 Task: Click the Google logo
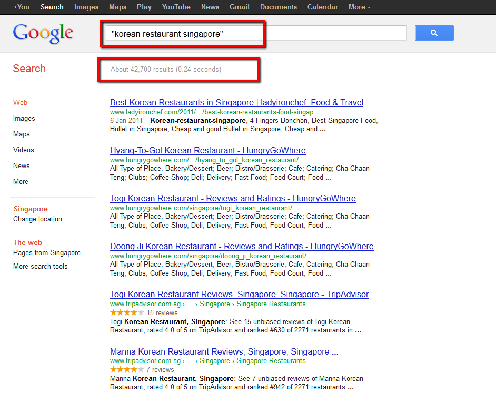click(x=43, y=33)
